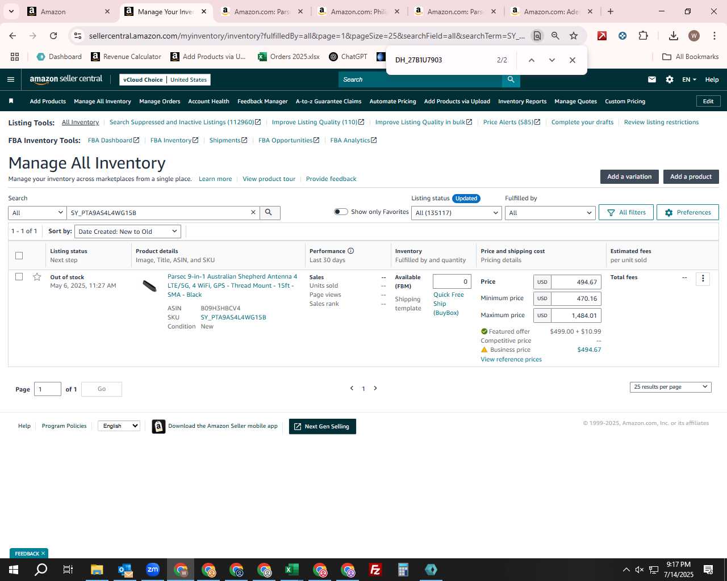The width and height of the screenshot is (727, 581).
Task: Click the Parsec antenna product thumbnail
Action: [149, 286]
